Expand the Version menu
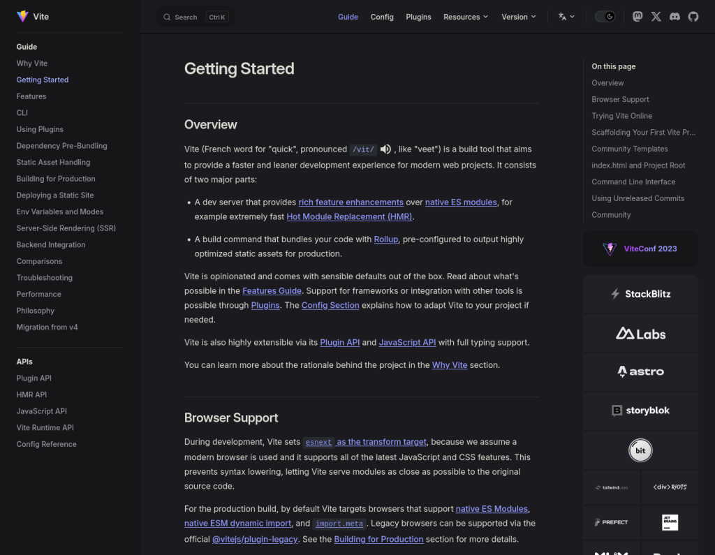The width and height of the screenshot is (715, 555). (519, 17)
